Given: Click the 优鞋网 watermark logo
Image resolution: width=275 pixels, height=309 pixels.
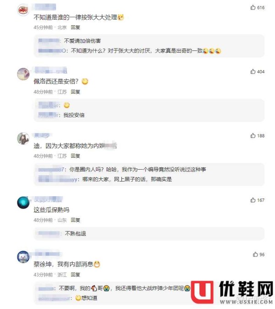Looking at the screenshot, I should click(232, 292).
